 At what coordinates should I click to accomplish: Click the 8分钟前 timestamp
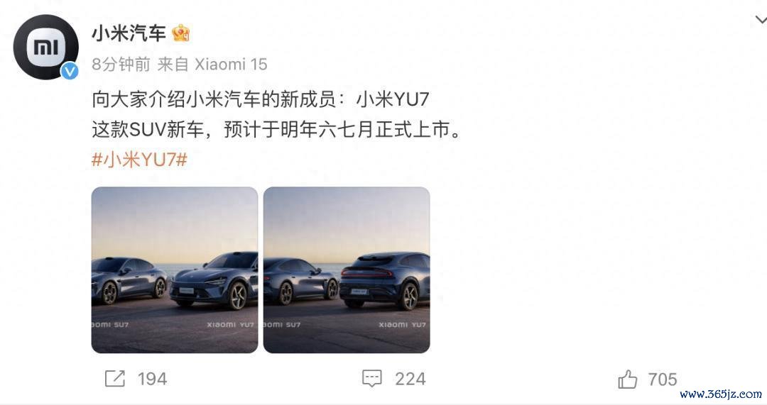click(121, 64)
